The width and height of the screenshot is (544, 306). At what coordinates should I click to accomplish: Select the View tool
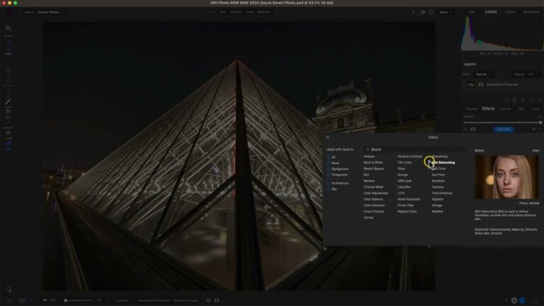click(x=8, y=144)
